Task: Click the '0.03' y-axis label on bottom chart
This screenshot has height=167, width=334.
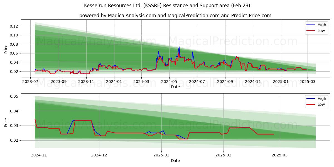Action: (x=14, y=126)
